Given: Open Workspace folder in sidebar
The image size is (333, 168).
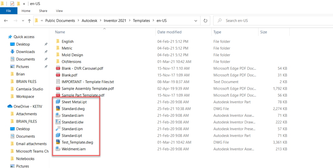Looking at the screenshot, I should 25,97.
